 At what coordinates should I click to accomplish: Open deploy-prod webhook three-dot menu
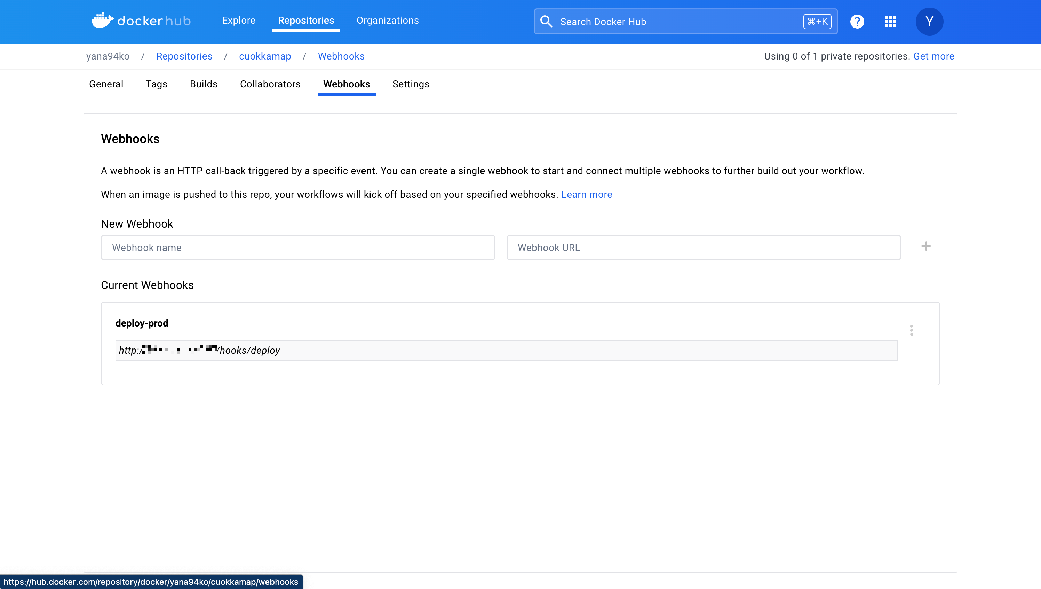[911, 330]
